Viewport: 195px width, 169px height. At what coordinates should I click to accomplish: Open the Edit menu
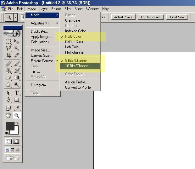tap(20, 9)
